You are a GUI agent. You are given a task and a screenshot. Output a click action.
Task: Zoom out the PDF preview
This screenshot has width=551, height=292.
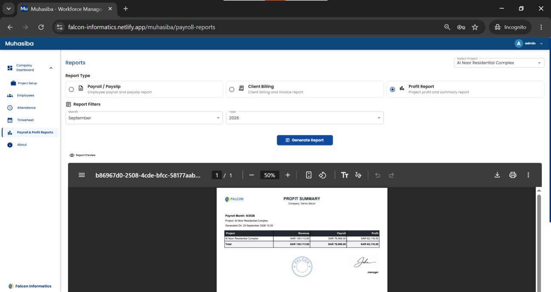252,175
